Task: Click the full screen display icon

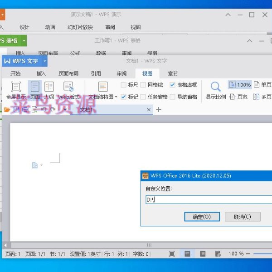Action: [16, 87]
